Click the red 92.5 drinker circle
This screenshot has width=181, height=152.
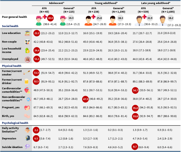pyautogui.click(x=36, y=82)
